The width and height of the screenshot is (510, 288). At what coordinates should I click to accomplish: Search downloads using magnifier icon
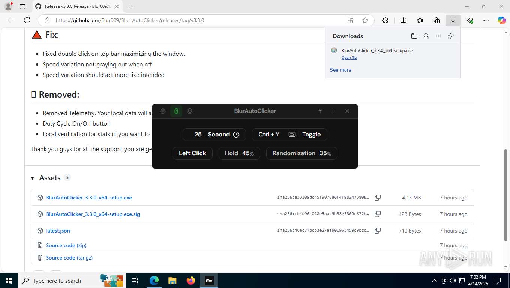(x=426, y=36)
